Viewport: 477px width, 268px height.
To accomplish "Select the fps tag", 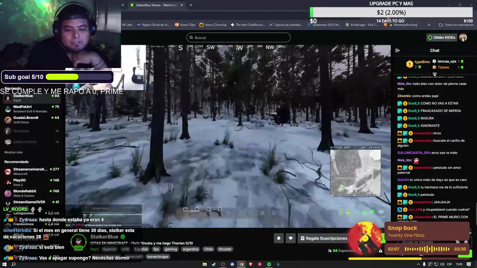I will click(156, 249).
